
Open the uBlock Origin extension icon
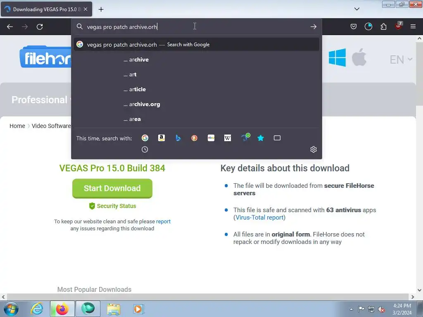pos(399,26)
